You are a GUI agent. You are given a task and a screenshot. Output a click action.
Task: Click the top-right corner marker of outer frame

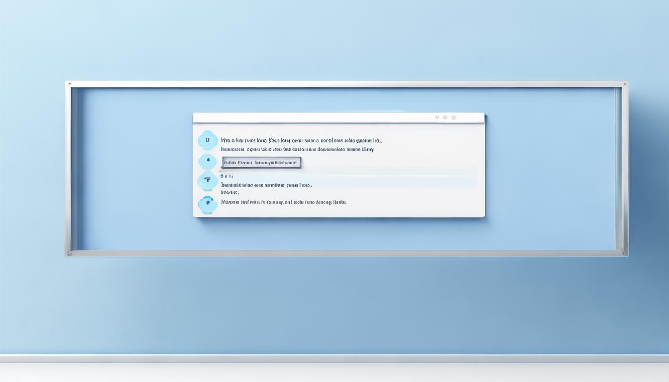tap(625, 84)
